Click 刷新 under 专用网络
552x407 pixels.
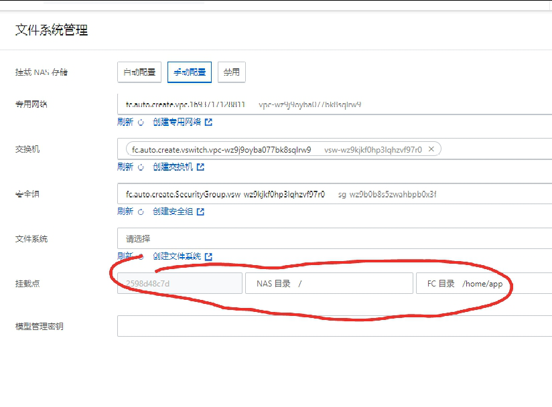[x=125, y=122]
